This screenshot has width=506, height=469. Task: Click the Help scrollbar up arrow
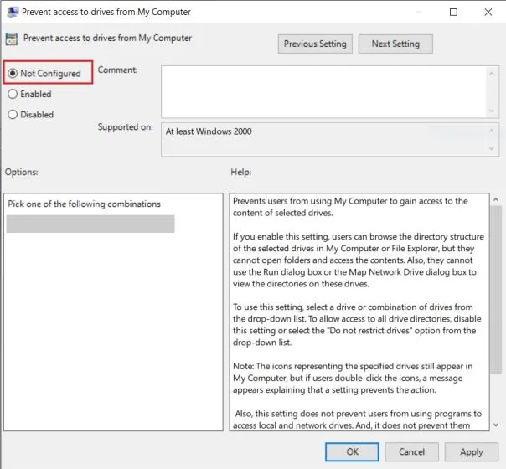496,199
